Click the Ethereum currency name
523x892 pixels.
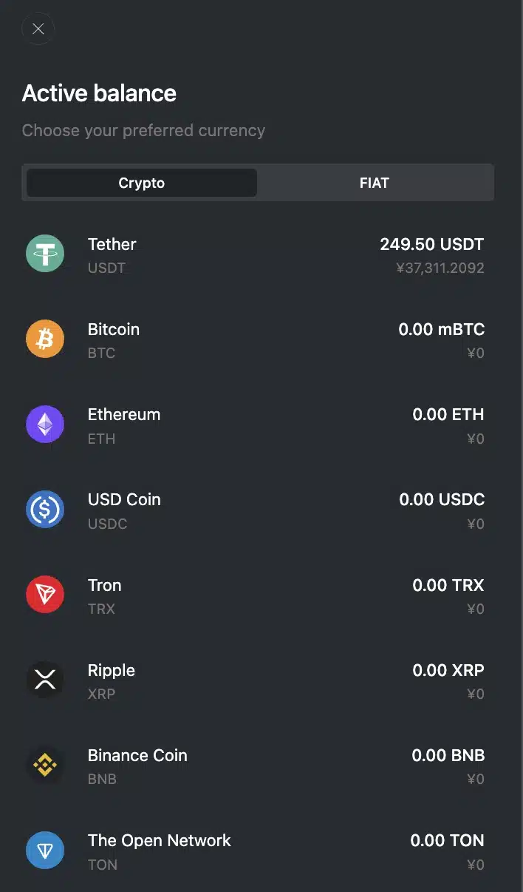pos(124,414)
